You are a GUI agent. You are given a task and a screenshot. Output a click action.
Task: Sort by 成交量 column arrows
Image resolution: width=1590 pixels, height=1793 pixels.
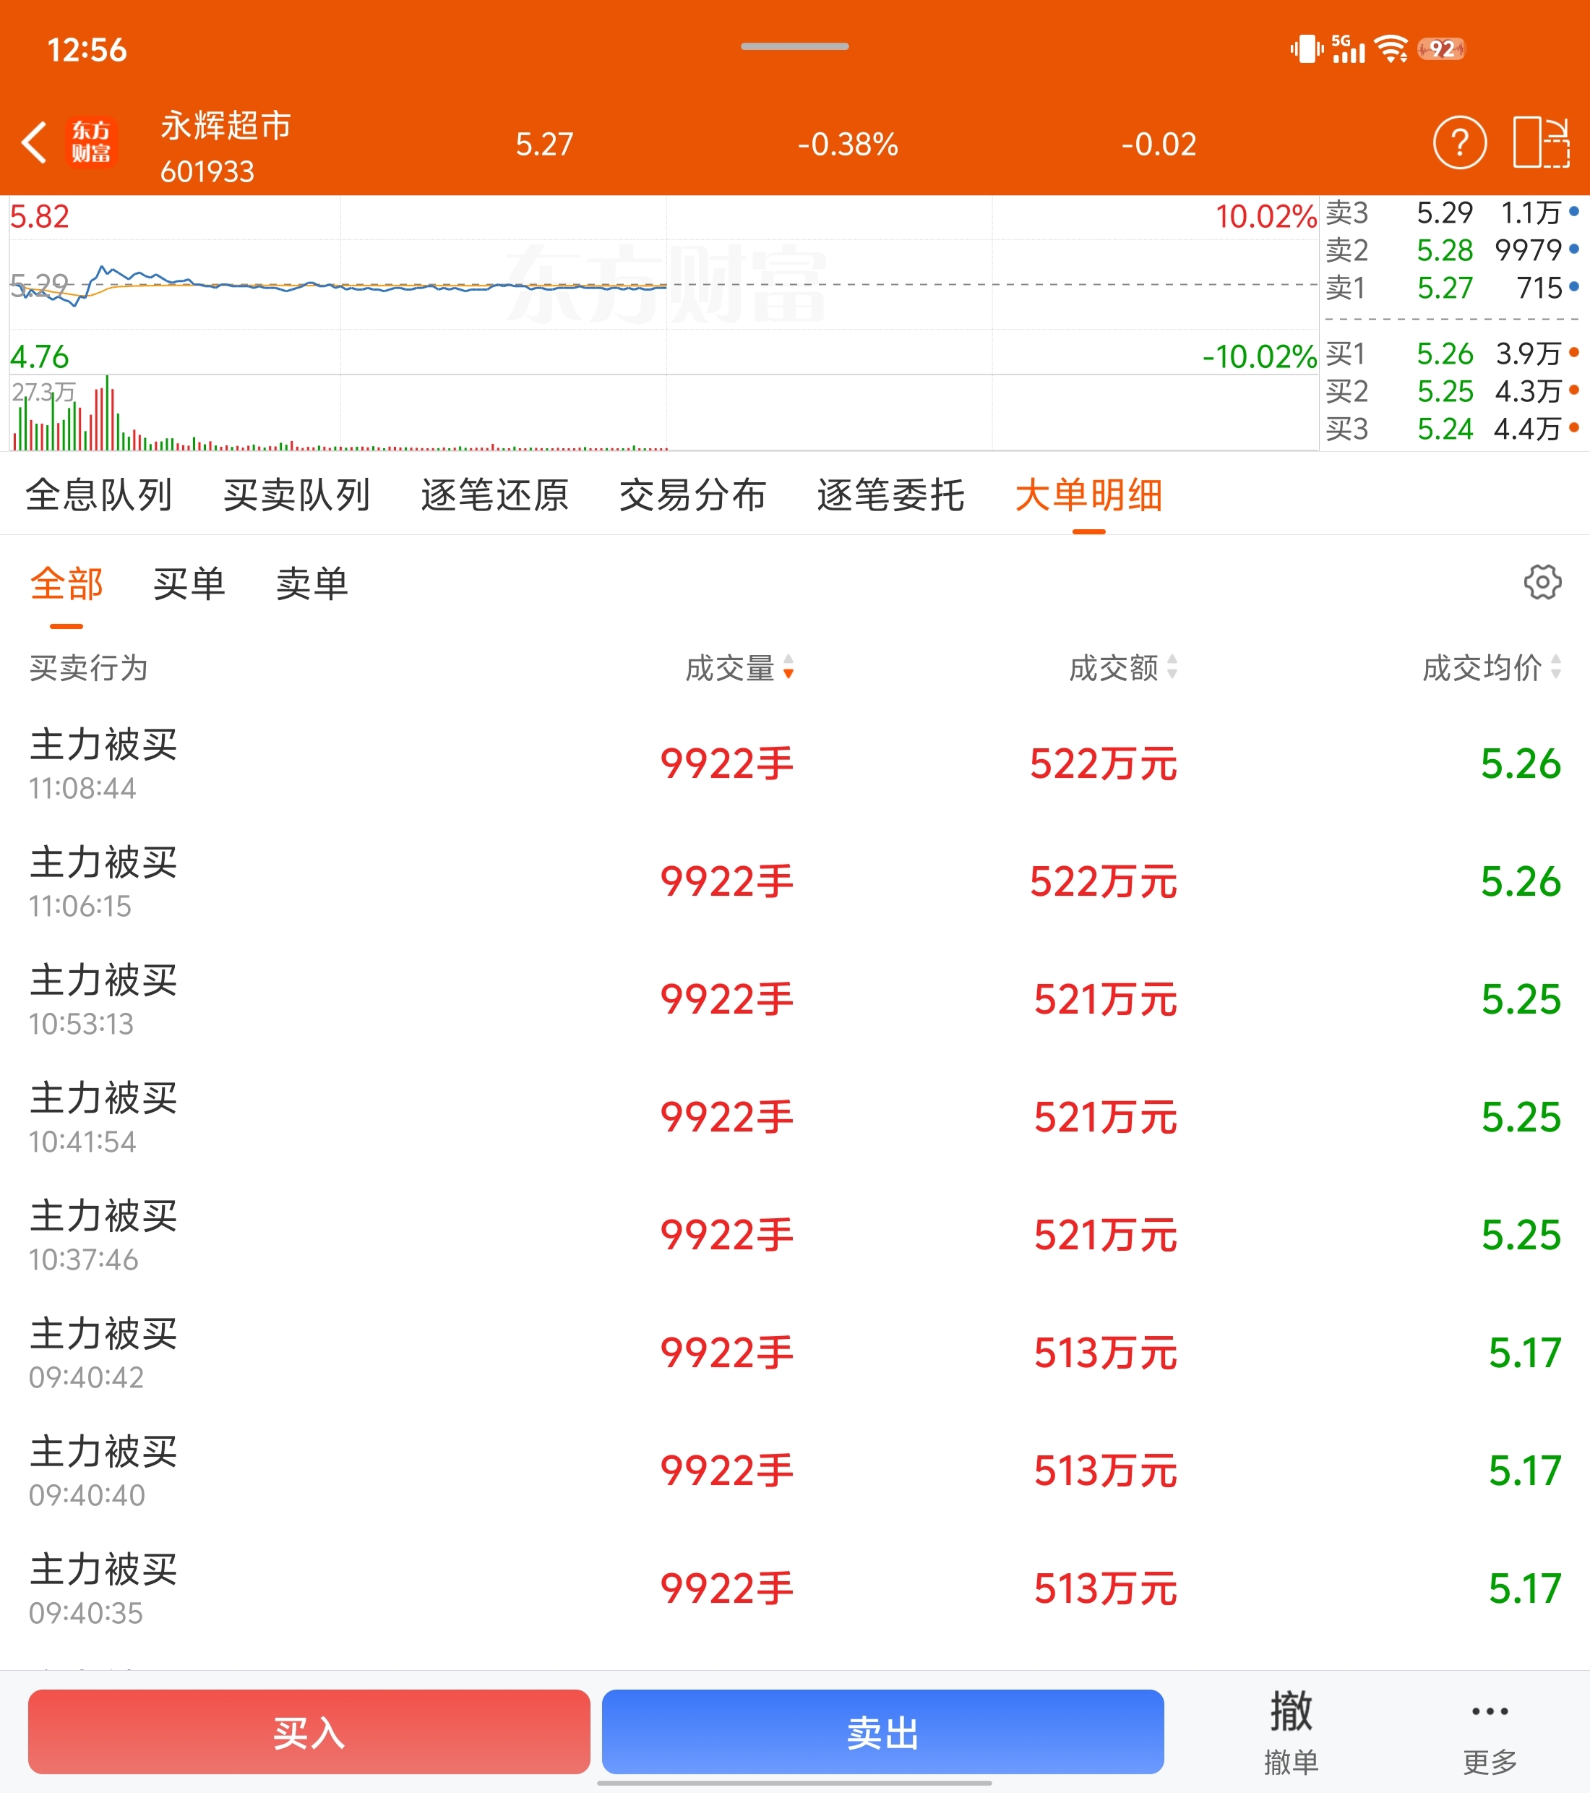(788, 667)
